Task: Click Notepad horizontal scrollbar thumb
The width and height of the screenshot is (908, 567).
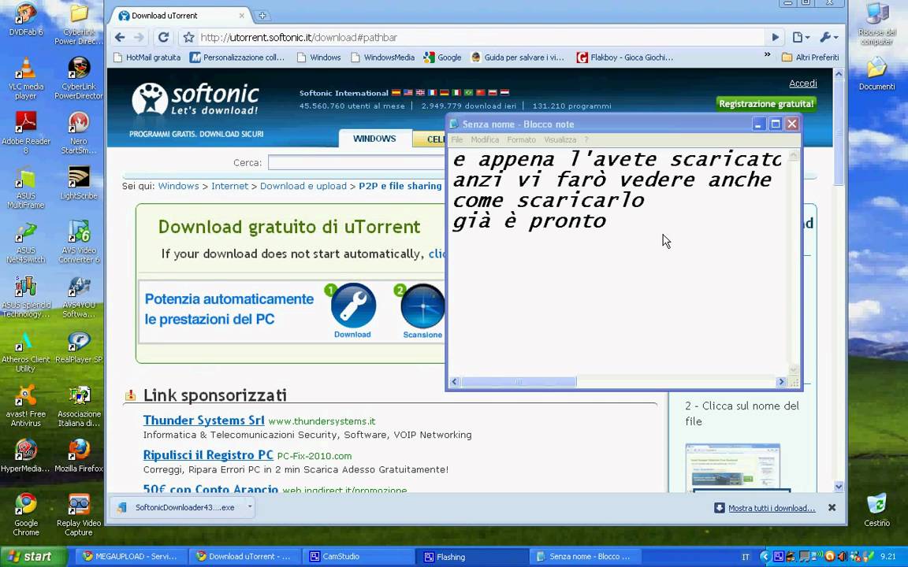Action: point(519,382)
